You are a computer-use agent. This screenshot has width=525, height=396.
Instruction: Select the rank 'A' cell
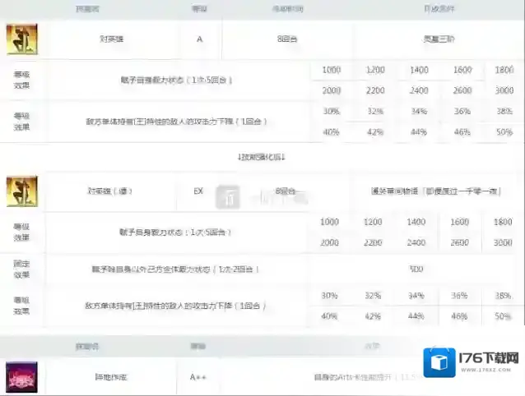tap(200, 39)
